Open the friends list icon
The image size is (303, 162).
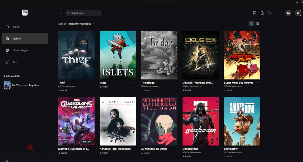click(288, 13)
